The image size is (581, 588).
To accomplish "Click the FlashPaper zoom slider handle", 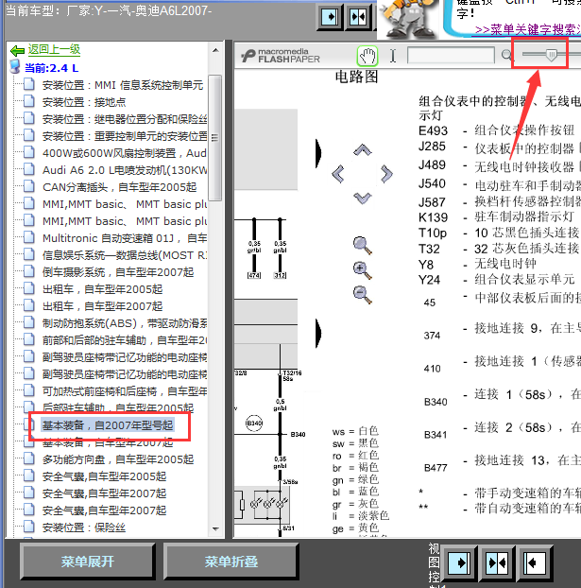I will 552,55.
